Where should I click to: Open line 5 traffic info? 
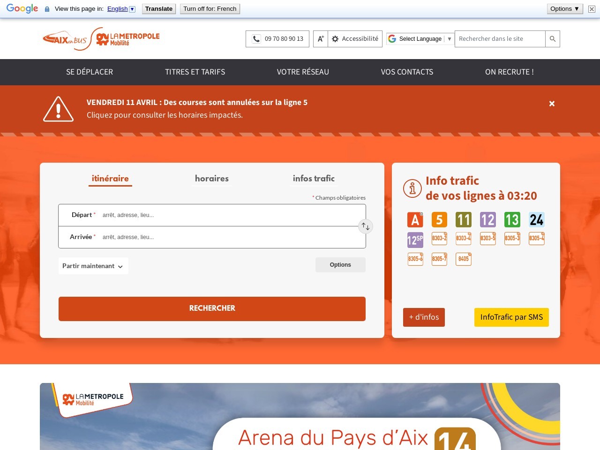tap(439, 220)
